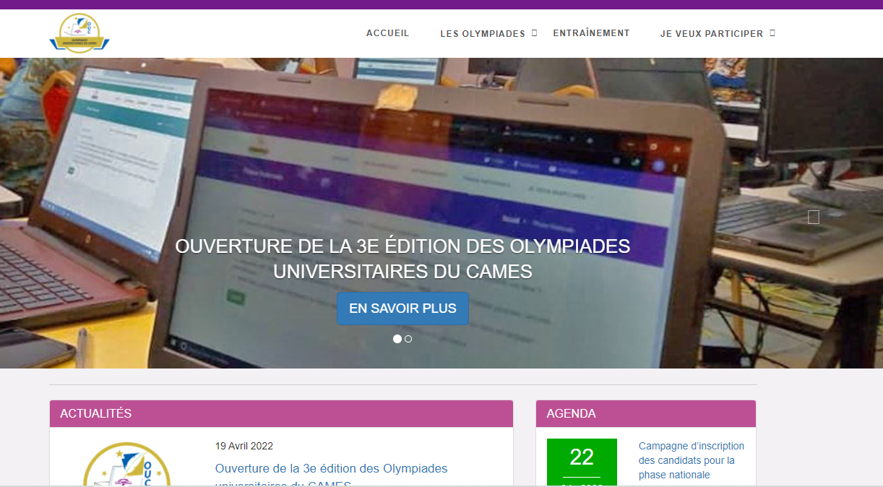Click the Agenda section header
The width and height of the screenshot is (883, 487).
646,414
